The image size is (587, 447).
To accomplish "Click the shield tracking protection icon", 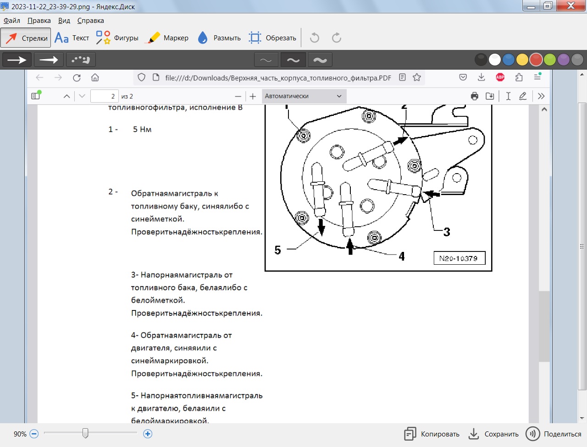I will [x=142, y=77].
